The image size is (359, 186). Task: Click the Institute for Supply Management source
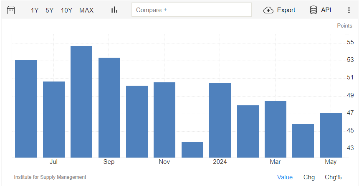pyautogui.click(x=50, y=177)
